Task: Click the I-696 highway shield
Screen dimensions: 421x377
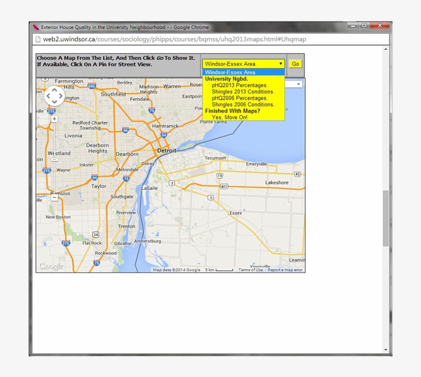Action: coord(91,86)
